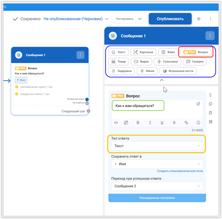
Task: Open the emoji picker
Action: [x=198, y=123]
